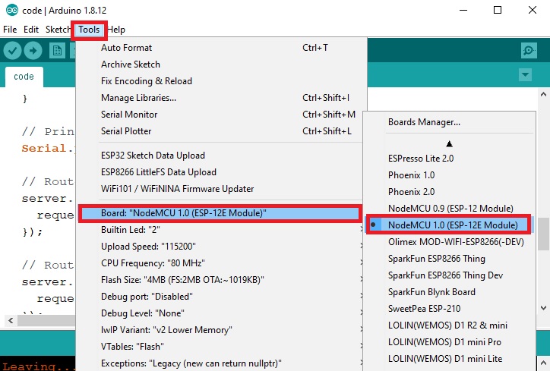The height and width of the screenshot is (371, 550).
Task: Click editor vertical scrollbar up arrow
Action: (543, 94)
